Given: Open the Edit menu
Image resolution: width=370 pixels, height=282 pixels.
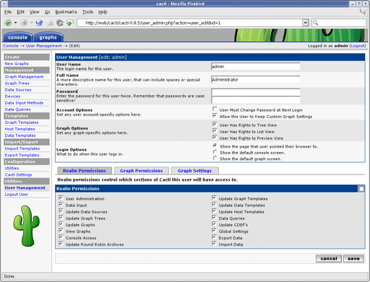Looking at the screenshot, I should (20, 12).
